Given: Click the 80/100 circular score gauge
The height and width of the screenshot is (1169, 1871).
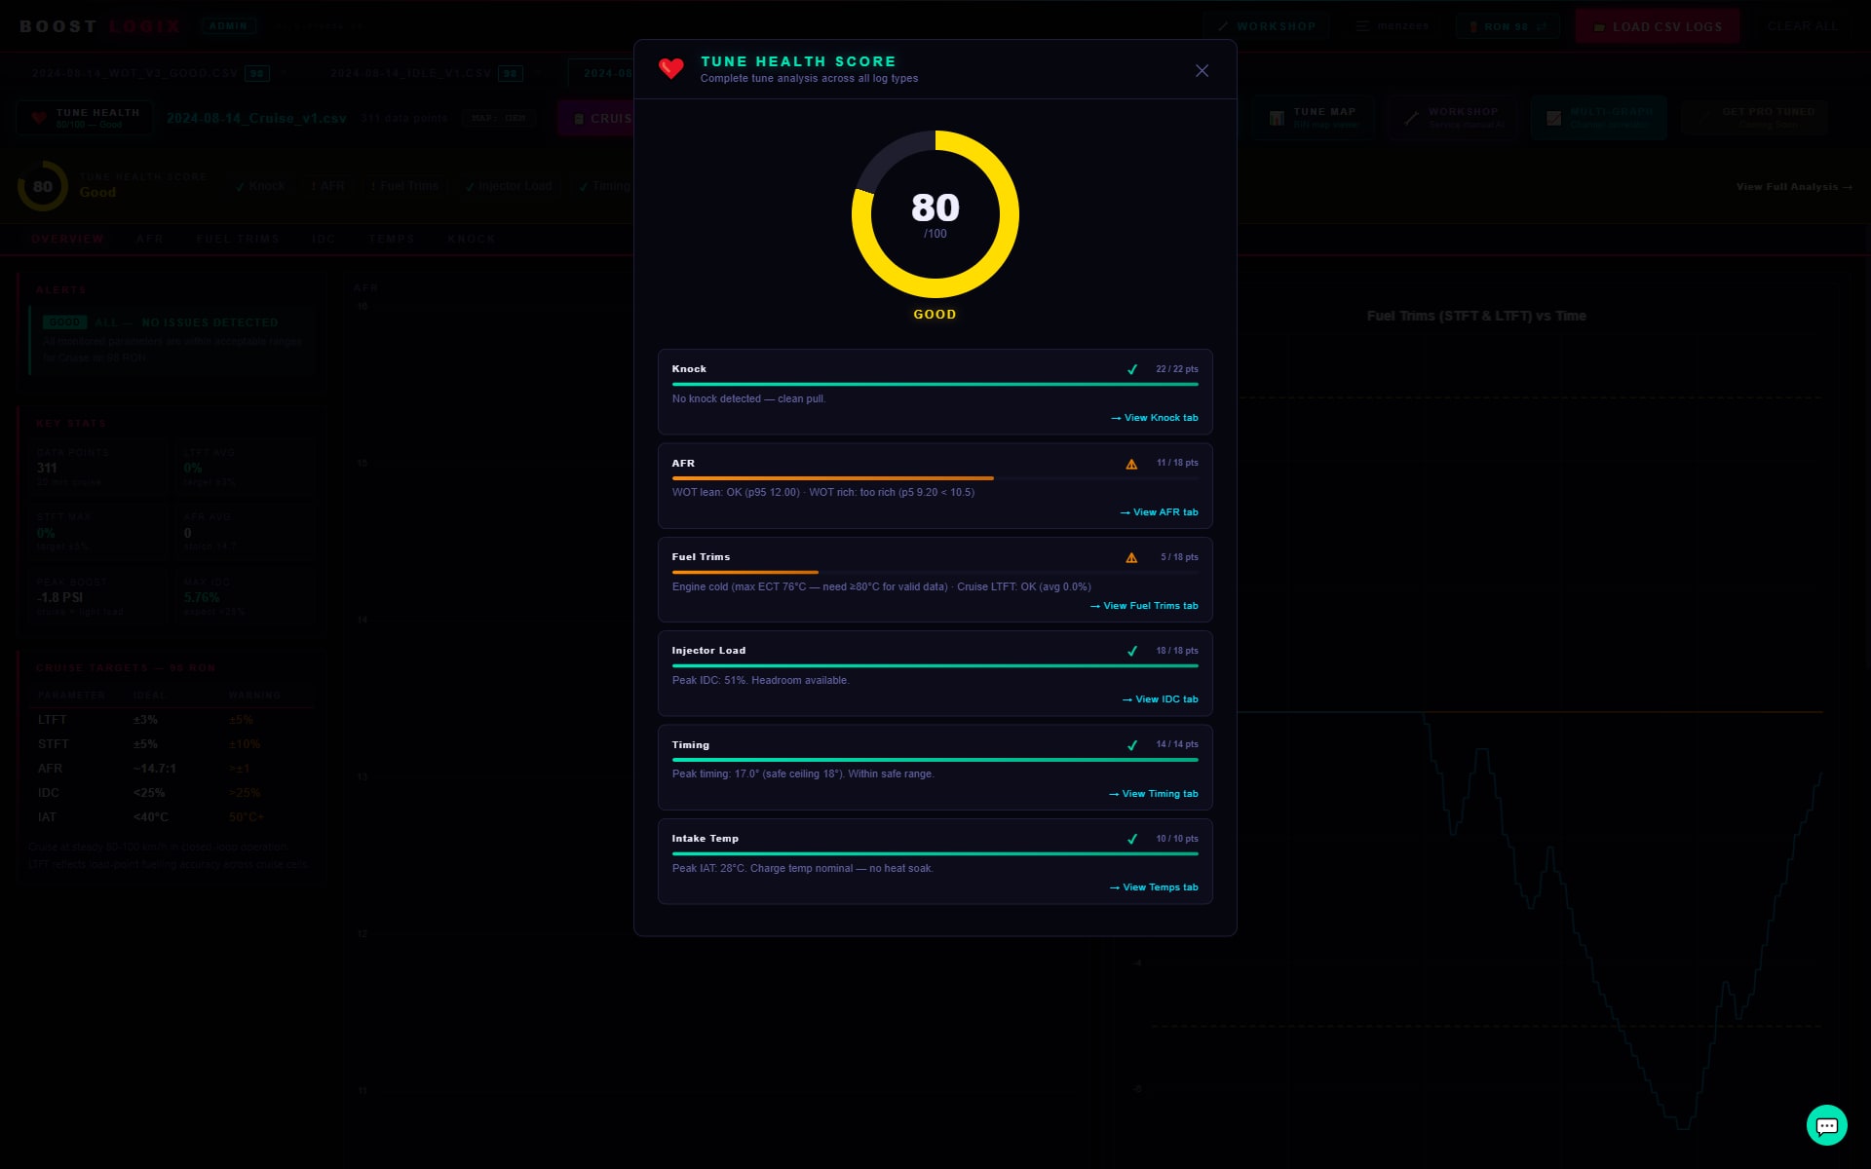Looking at the screenshot, I should coord(935,214).
